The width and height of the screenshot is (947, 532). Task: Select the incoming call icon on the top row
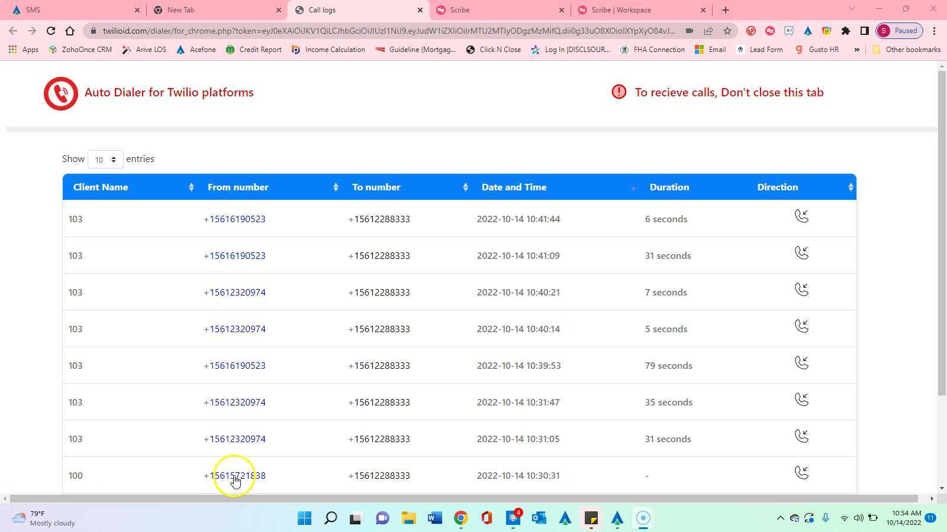[x=802, y=216]
